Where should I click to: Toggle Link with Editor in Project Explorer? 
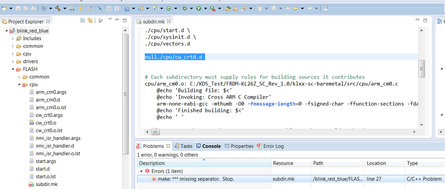(x=90, y=20)
